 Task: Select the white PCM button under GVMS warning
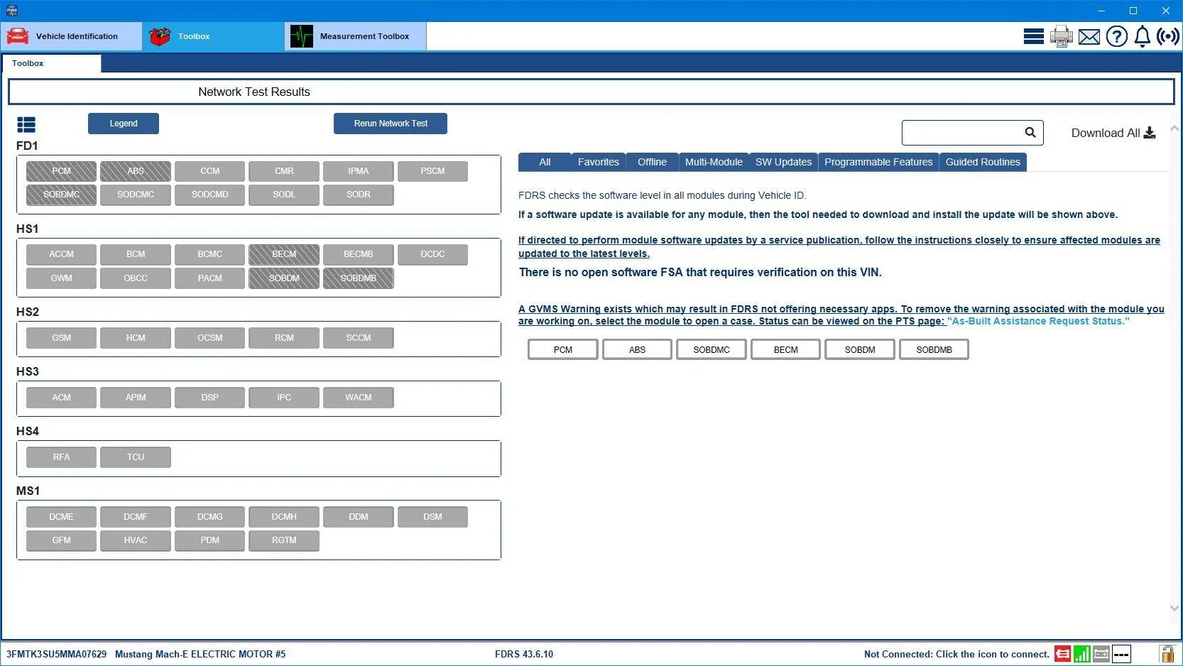tap(563, 349)
